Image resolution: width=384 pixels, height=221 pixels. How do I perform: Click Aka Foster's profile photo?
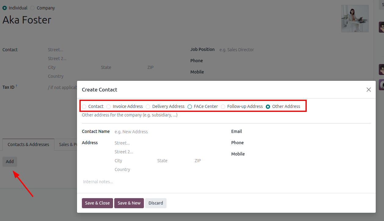coord(355,19)
